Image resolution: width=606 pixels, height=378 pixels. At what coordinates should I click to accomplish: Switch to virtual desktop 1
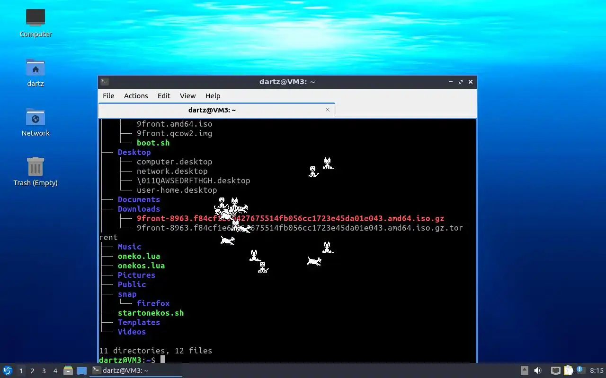pos(21,371)
